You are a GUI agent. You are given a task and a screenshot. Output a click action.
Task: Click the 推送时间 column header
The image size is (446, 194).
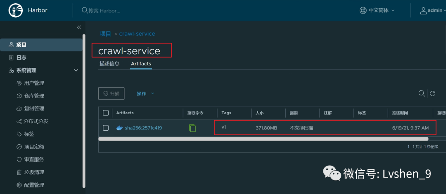[400, 113]
